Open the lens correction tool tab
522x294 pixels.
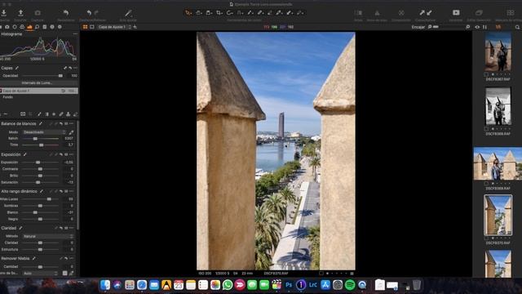(15, 27)
